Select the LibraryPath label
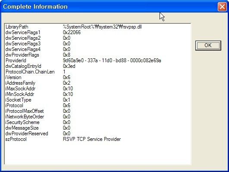This screenshot has height=172, width=229. point(17,27)
